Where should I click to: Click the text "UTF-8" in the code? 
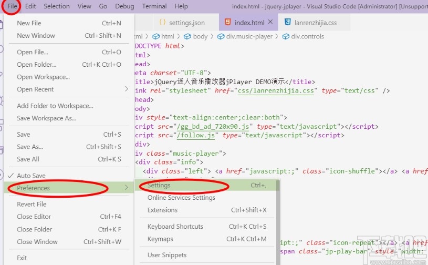[x=194, y=73]
